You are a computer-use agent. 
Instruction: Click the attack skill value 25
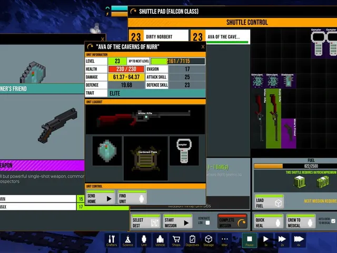[x=187, y=77]
